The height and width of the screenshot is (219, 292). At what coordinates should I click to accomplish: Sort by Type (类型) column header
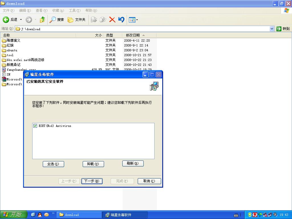point(113,35)
